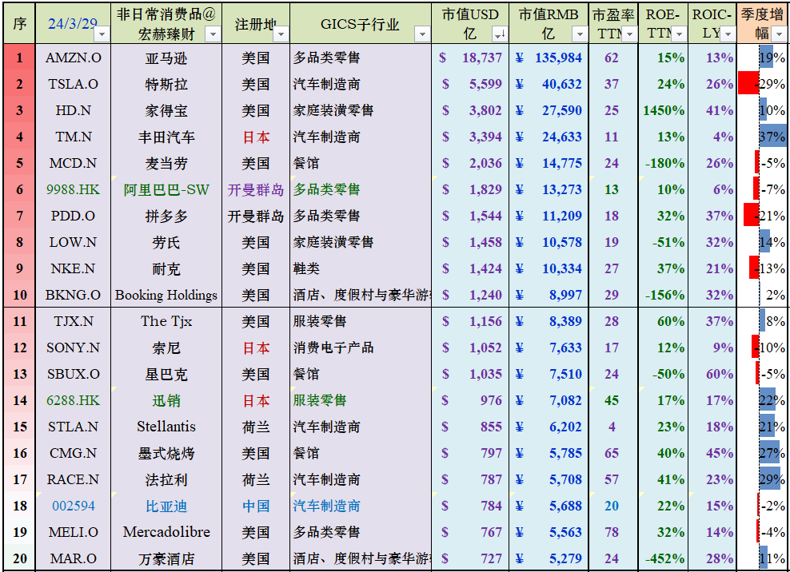Select the 1450% ROE cell

coord(663,110)
